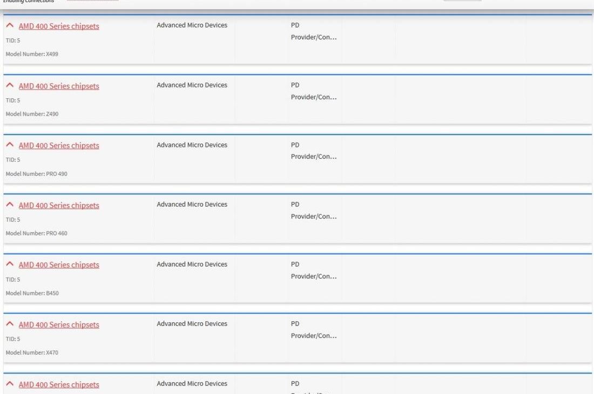Screen dimensions: 594x394
Task: Follow the AMD 400 Series link for PRO 460
Action: pos(59,206)
